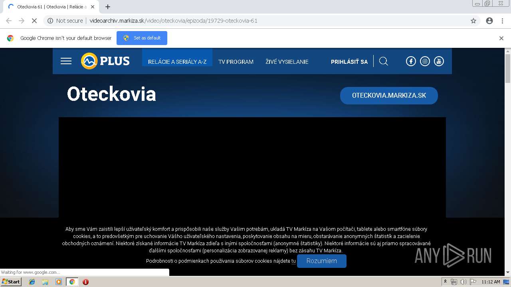
Task: Go back to previous page
Action: pos(9,21)
